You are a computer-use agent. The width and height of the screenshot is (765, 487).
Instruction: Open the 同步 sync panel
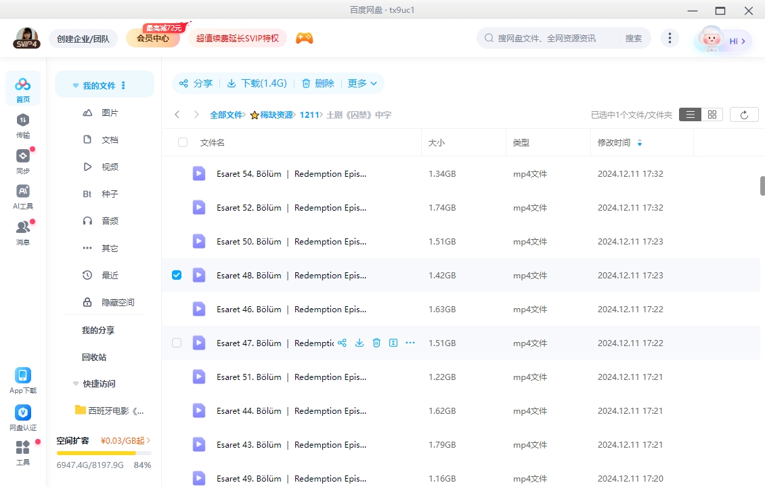pyautogui.click(x=22, y=161)
